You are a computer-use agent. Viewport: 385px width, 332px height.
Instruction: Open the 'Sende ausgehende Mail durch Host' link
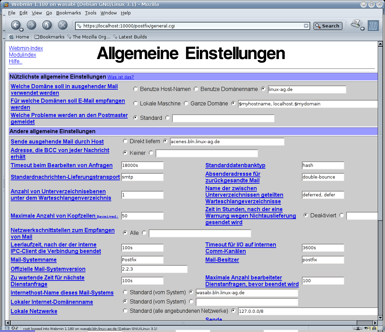pos(57,141)
